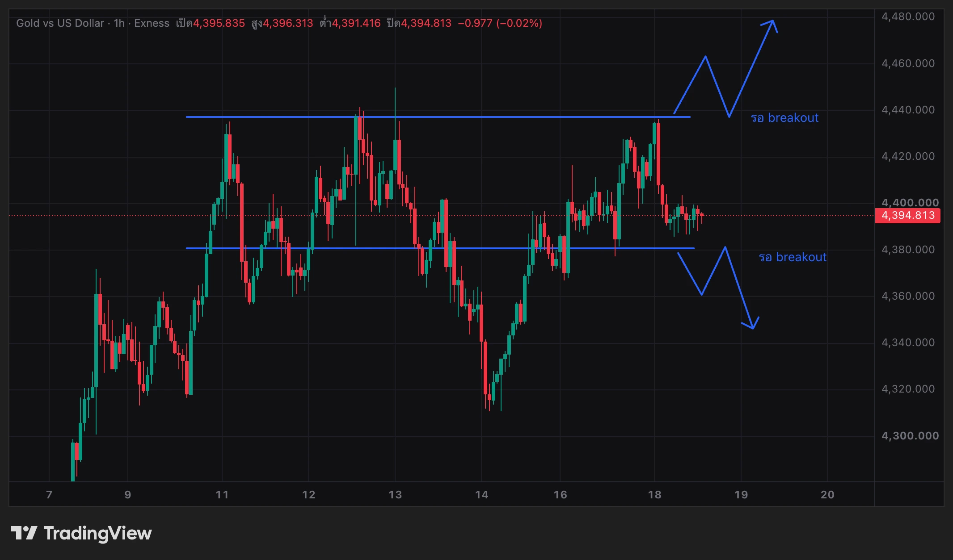
Task: Click the 4,460.000 price axis label
Action: point(908,63)
